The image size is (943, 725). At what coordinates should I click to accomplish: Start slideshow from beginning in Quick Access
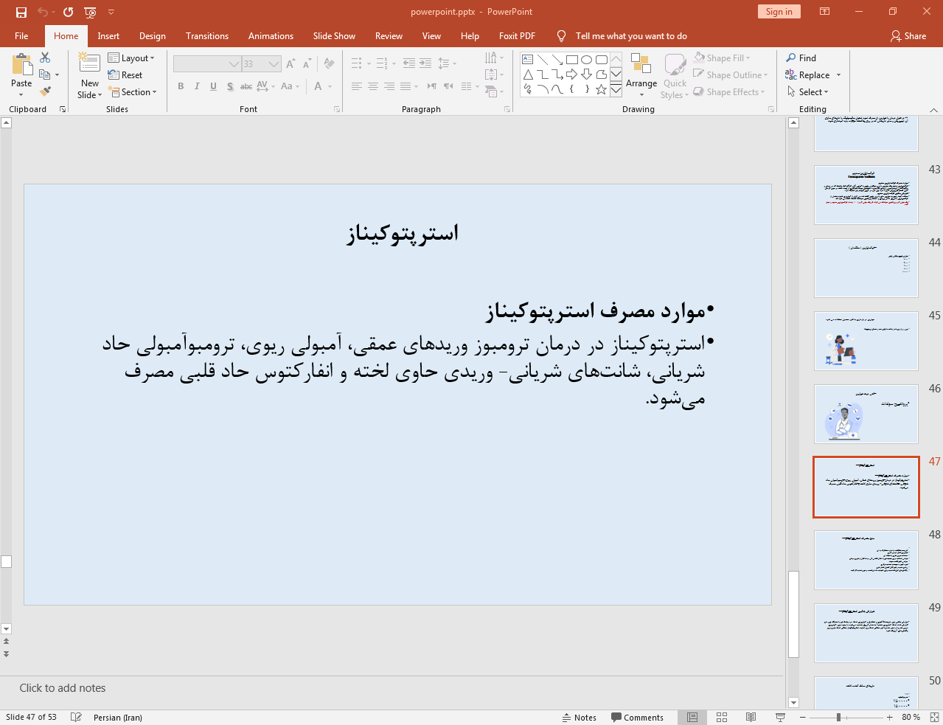pyautogui.click(x=90, y=12)
